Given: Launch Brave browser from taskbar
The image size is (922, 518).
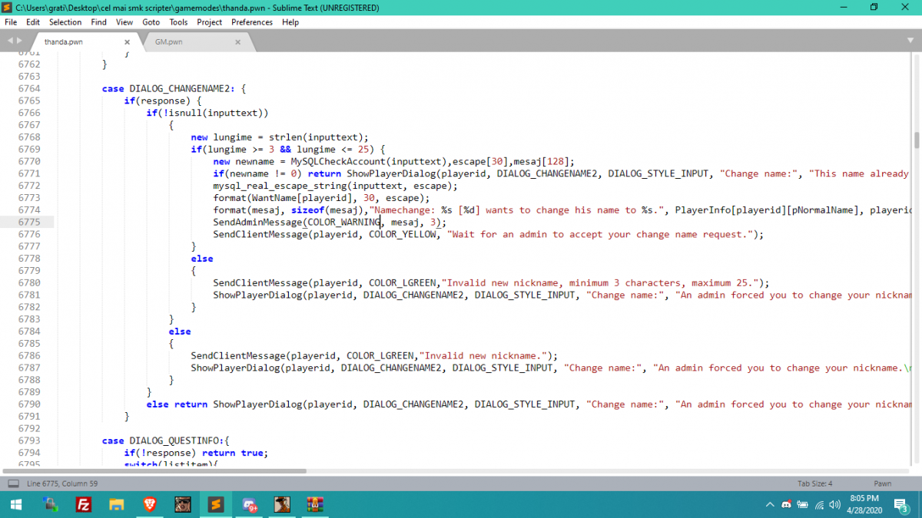Looking at the screenshot, I should click(150, 504).
